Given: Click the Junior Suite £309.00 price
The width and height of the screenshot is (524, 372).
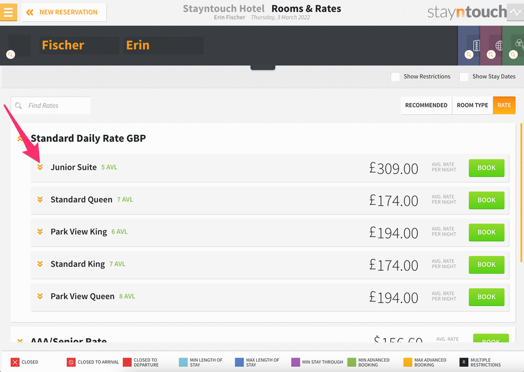Looking at the screenshot, I should [394, 168].
